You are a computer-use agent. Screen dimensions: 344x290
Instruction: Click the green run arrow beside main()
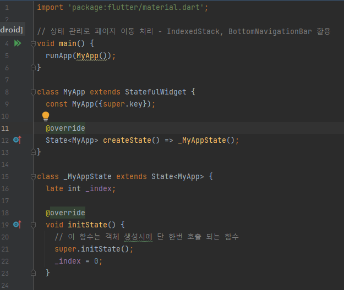(18, 43)
